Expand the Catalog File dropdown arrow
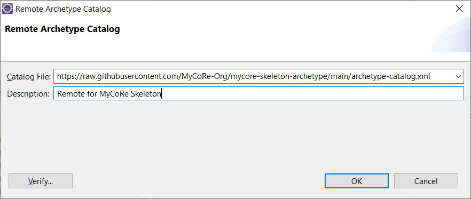Screen dimensions: 471x199 (458, 76)
